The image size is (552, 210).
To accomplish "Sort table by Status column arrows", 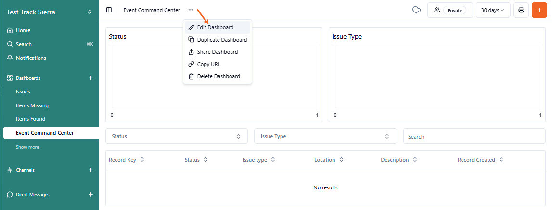I will click(205, 160).
